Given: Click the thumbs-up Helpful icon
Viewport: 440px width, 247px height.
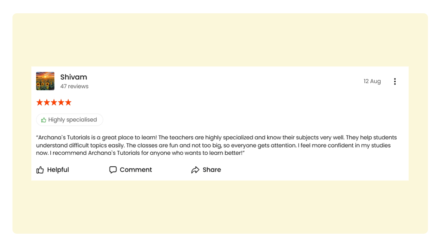Looking at the screenshot, I should (x=40, y=170).
